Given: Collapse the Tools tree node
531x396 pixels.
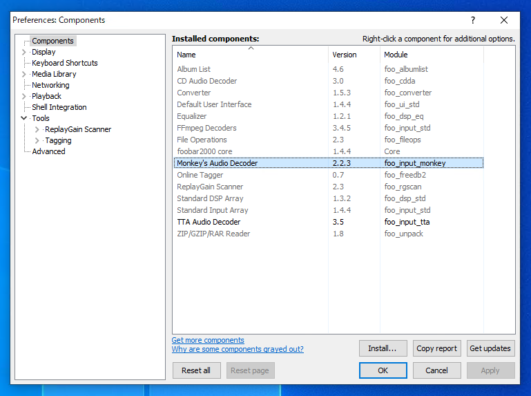Looking at the screenshot, I should click(x=23, y=118).
